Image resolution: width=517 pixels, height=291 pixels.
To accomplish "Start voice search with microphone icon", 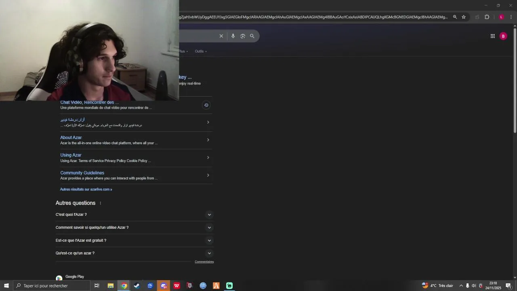I will coord(233,36).
